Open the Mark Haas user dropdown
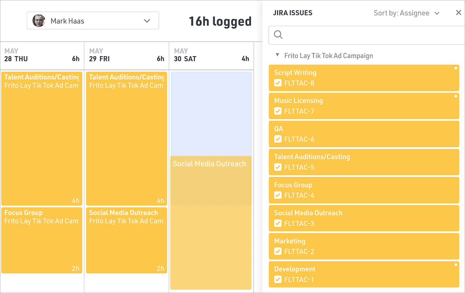Image resolution: width=465 pixels, height=293 pixels. click(x=146, y=21)
